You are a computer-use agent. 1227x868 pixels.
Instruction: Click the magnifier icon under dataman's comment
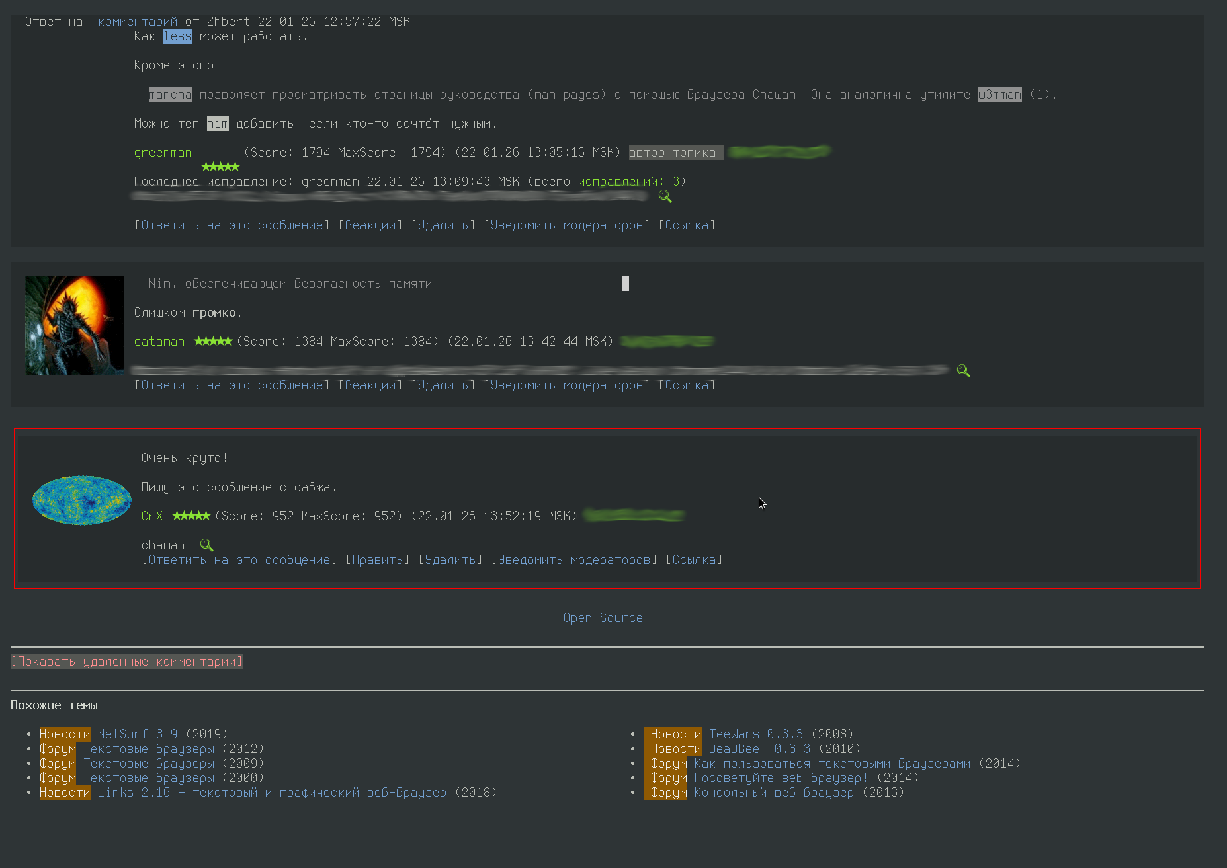tap(963, 371)
